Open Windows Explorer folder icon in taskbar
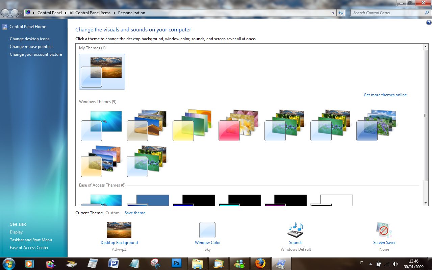The image size is (432, 270). 198,263
